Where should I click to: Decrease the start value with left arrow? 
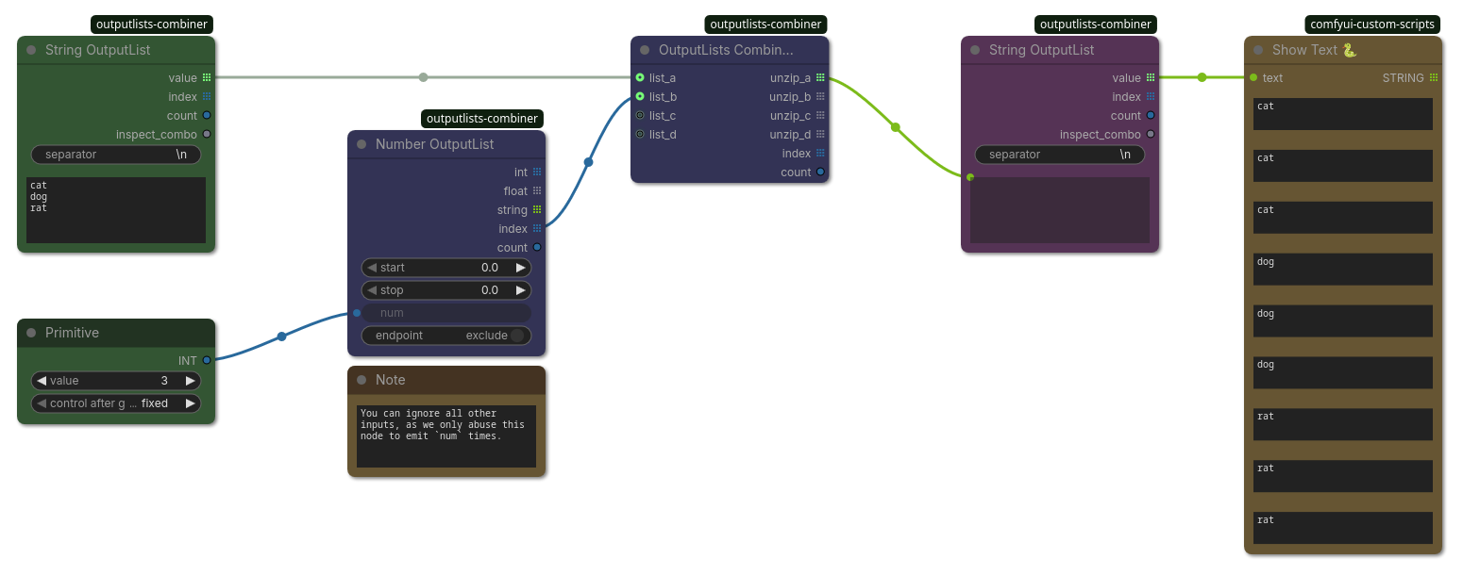click(372, 268)
